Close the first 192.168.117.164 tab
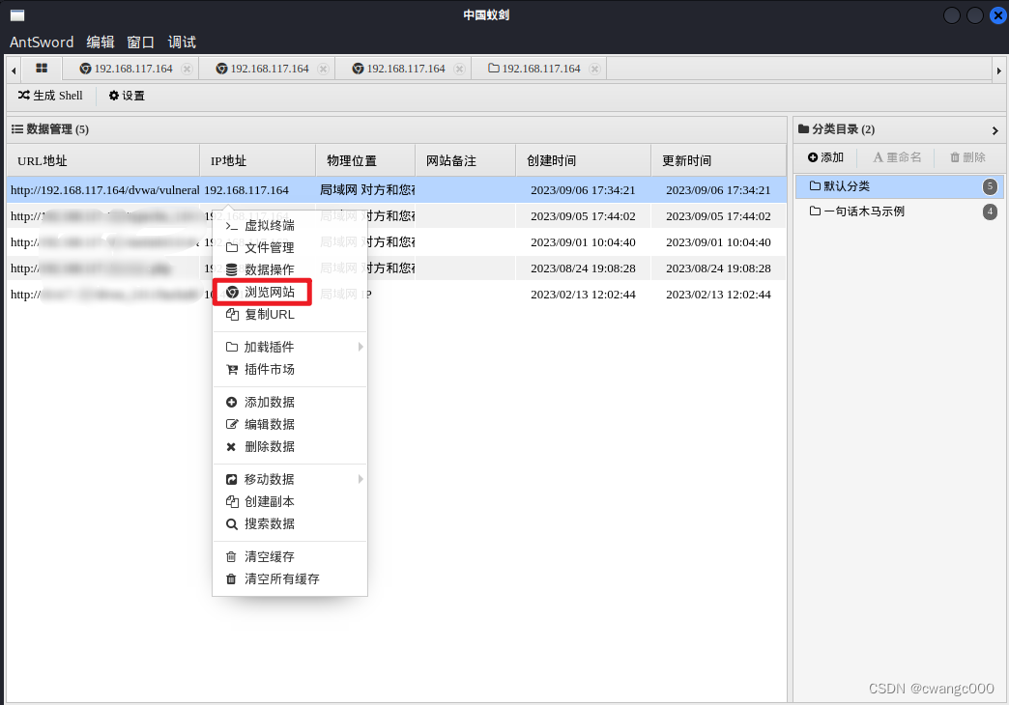The height and width of the screenshot is (705, 1009). pos(187,69)
